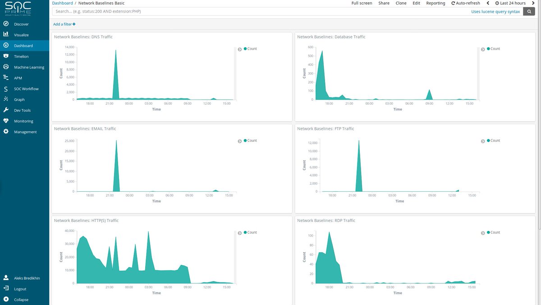Click Network Baselines: Database Traffic panel title

(331, 37)
